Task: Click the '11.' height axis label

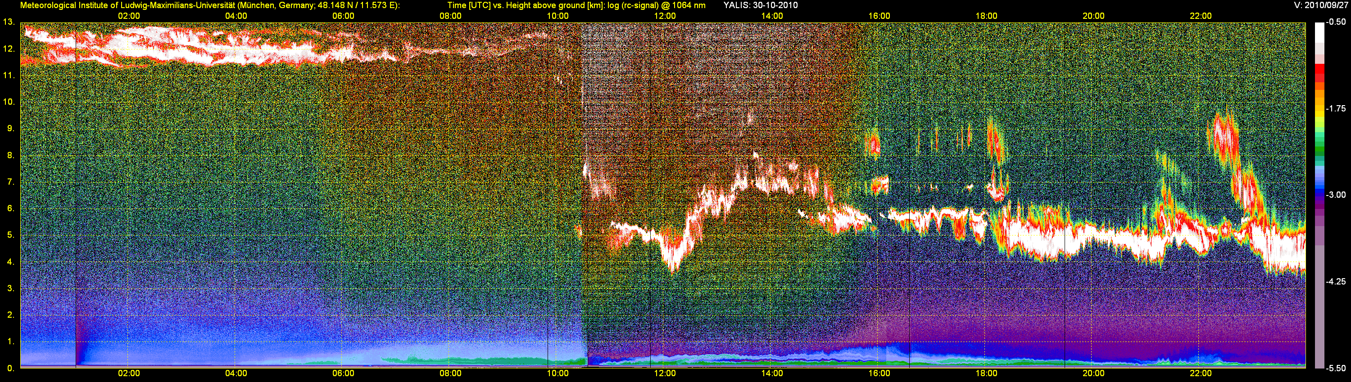Action: [9, 76]
